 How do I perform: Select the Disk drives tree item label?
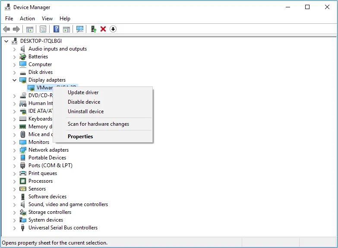[x=41, y=72]
